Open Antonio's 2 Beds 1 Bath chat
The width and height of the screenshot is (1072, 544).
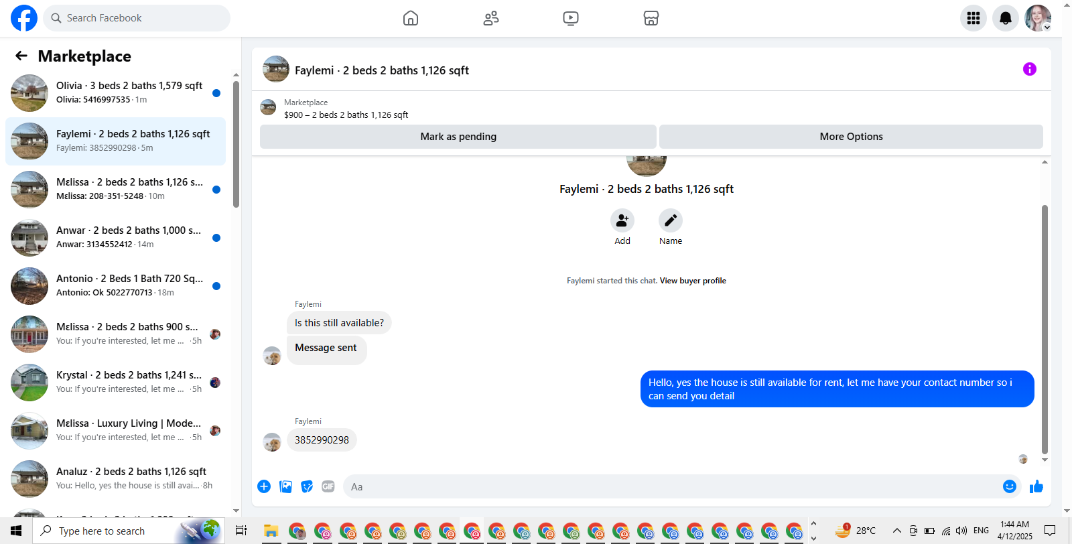[115, 286]
